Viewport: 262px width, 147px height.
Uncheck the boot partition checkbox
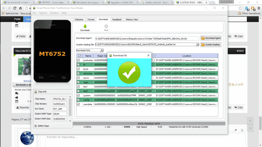[x=78, y=69]
